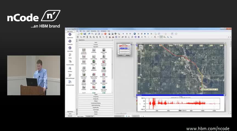Select the Amplitude Distribution glyph
The image size is (237, 131).
click(84, 51)
